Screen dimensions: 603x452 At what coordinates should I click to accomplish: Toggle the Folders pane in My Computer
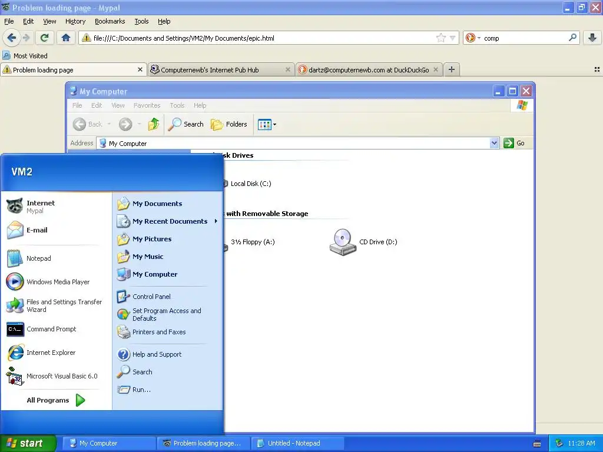[229, 124]
